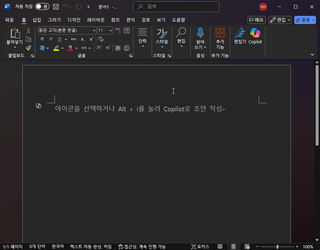Toggle character border (boxed 가 button)
The image size is (320, 250).
click(x=127, y=30)
